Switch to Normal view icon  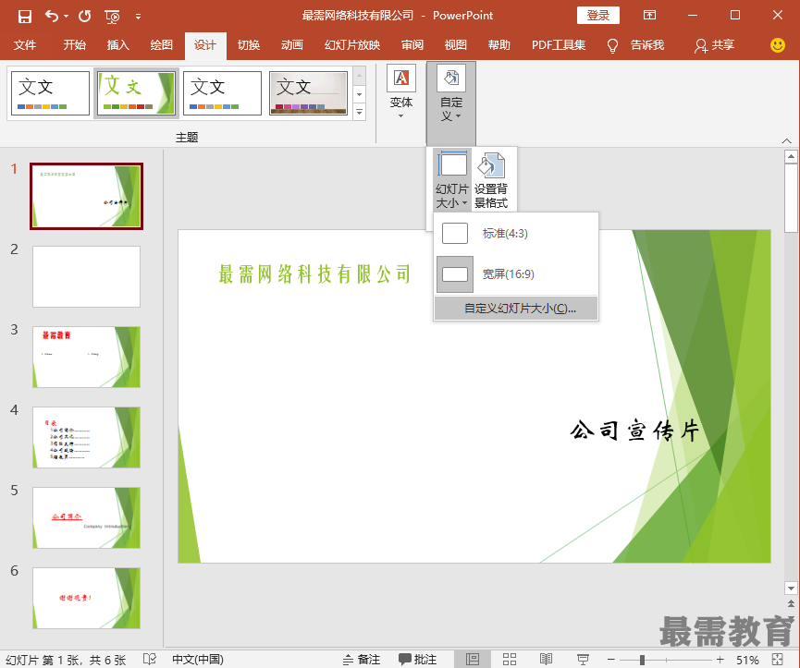pyautogui.click(x=473, y=660)
